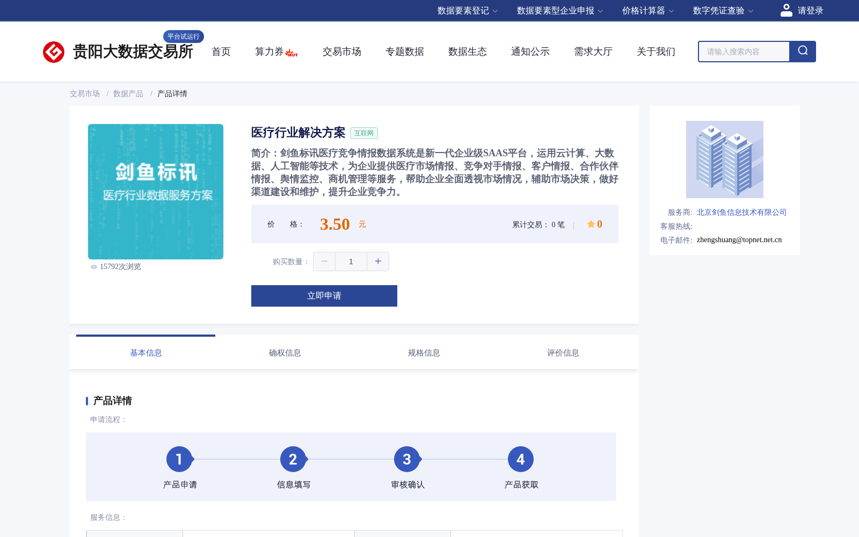859x537 pixels.
Task: Click the 立即申请 button
Action: (324, 296)
